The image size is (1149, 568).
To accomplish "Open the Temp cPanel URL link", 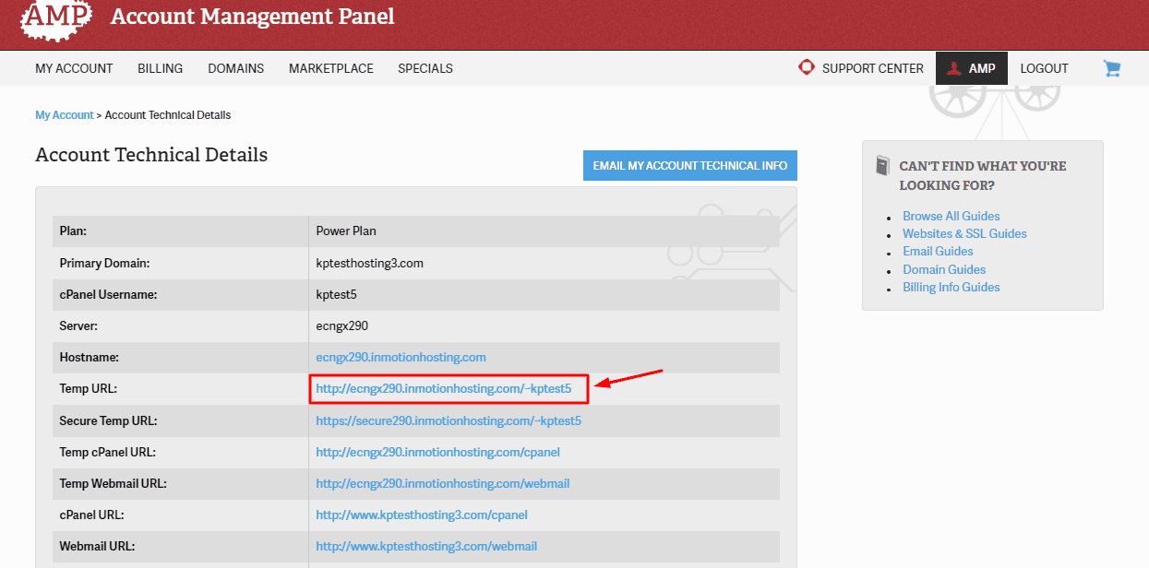I will coord(437,452).
